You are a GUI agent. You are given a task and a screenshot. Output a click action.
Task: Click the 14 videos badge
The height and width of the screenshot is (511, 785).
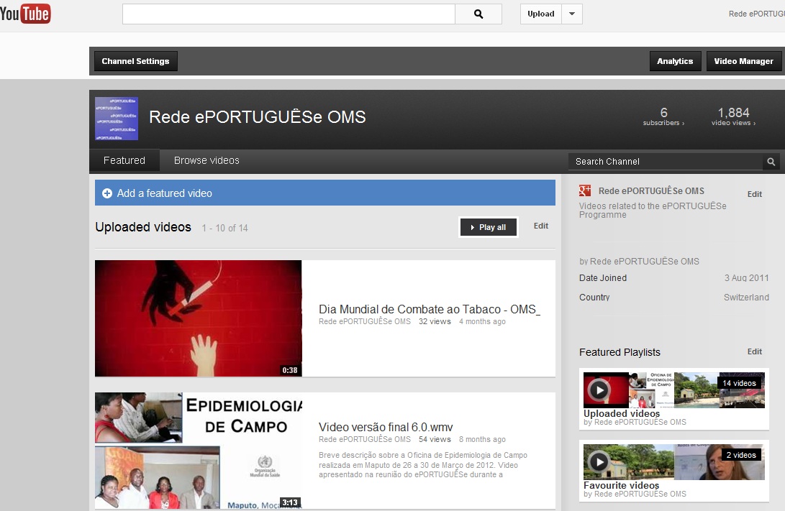click(x=739, y=383)
